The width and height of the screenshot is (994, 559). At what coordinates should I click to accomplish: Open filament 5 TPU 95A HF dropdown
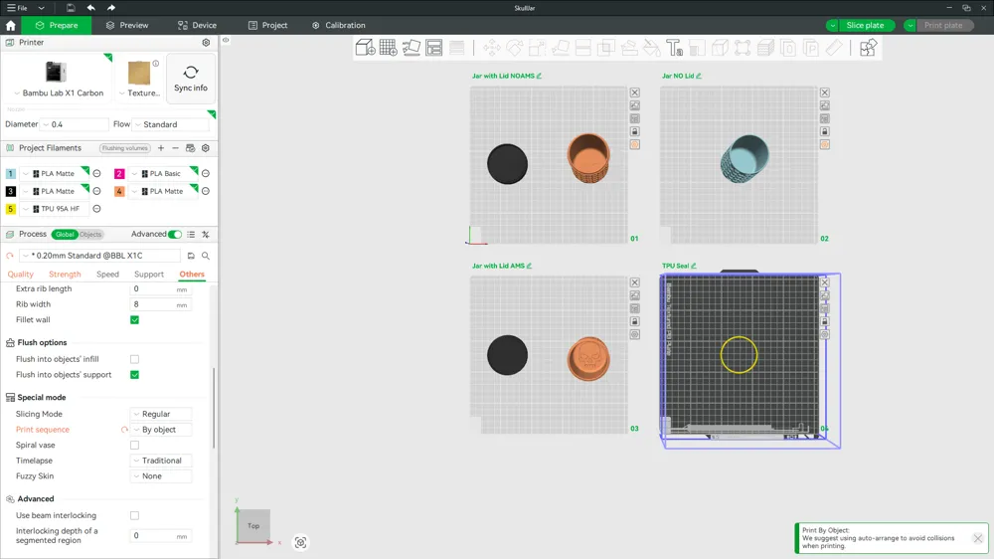55,209
